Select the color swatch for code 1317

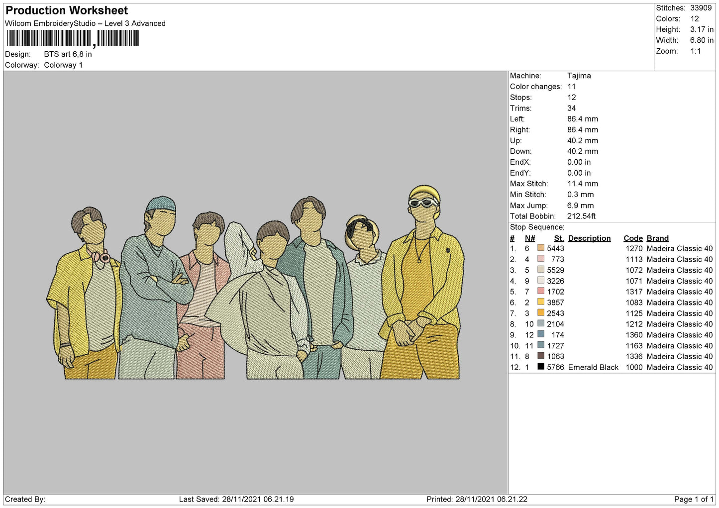click(x=541, y=291)
